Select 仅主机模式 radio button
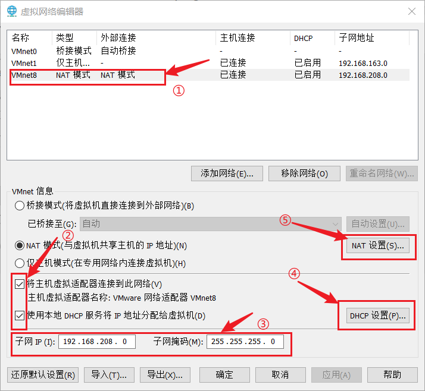This screenshot has height=391, width=425. 20,263
